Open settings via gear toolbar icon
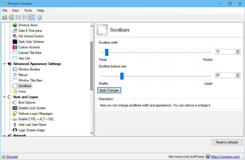The image size is (245, 160). point(40,17)
